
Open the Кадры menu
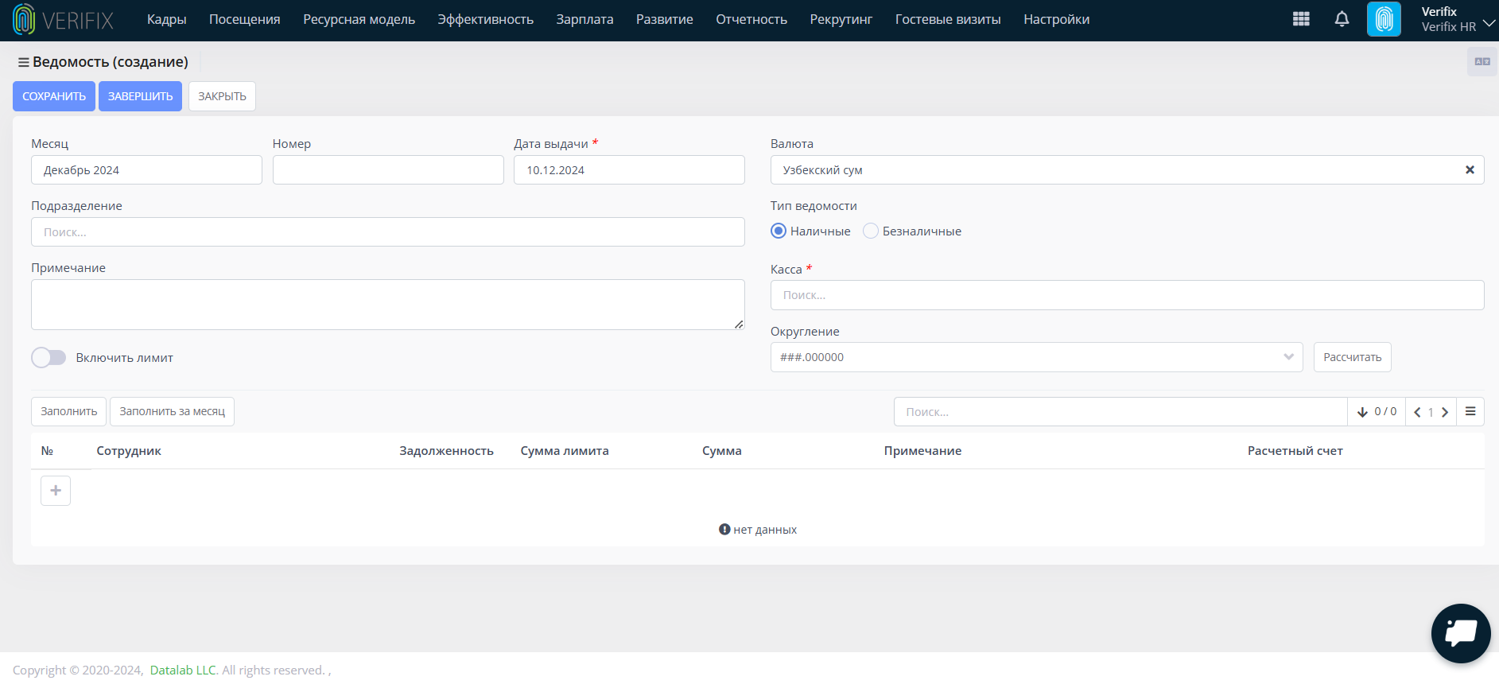pos(167,19)
